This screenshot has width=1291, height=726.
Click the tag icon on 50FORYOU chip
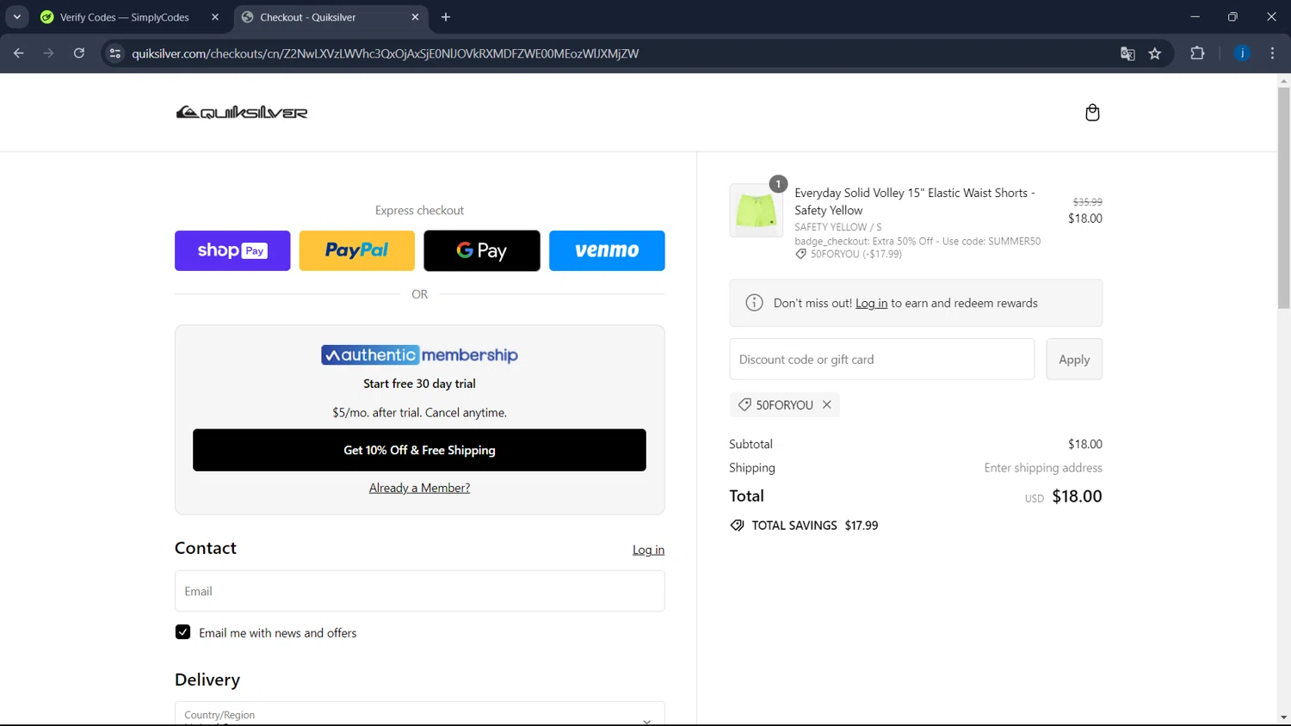(744, 405)
